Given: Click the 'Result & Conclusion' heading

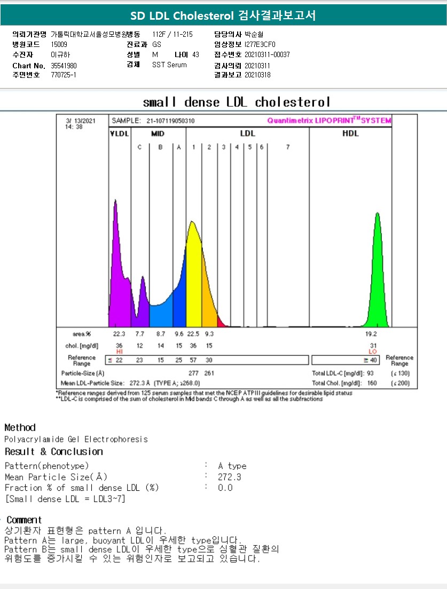Looking at the screenshot, I should pos(54,451).
